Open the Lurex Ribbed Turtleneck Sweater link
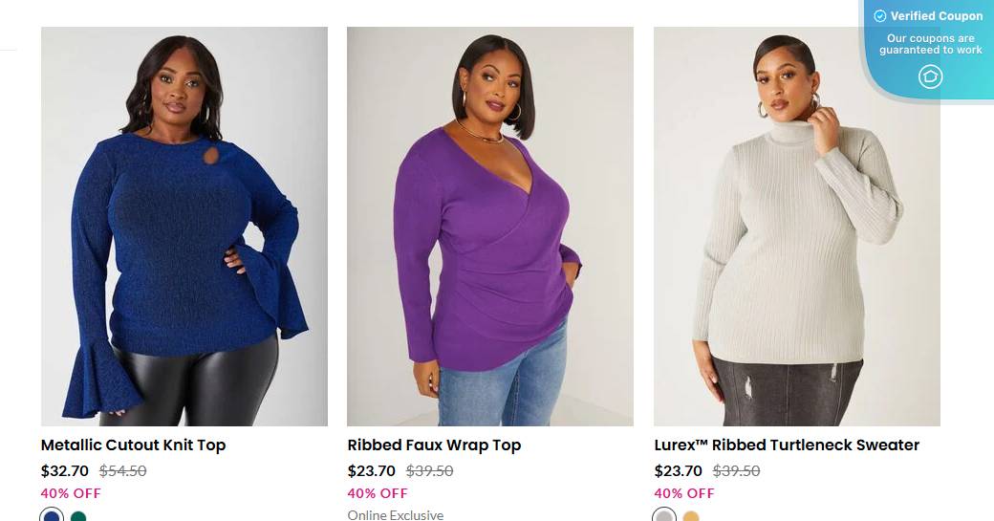Screen dimensions: 994x521 787,445
